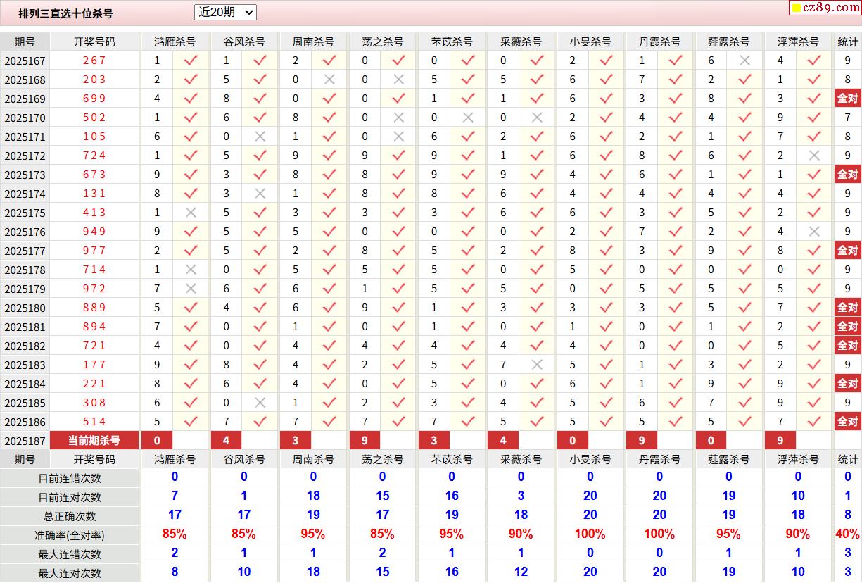The width and height of the screenshot is (862, 583).
Task: Click the 全对 badge in row 2025184
Action: (x=847, y=384)
